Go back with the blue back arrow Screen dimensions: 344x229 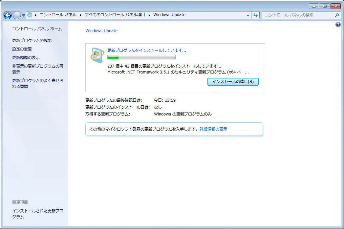point(8,15)
